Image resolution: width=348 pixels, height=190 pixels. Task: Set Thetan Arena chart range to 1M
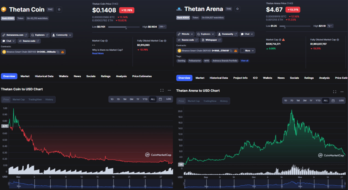[x=298, y=101]
